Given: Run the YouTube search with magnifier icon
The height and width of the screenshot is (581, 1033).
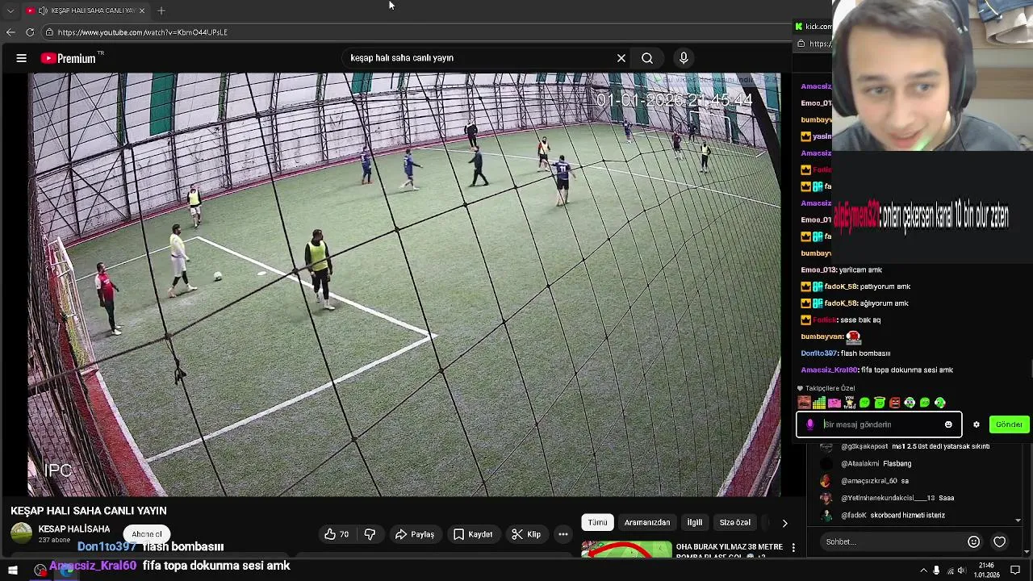Looking at the screenshot, I should pyautogui.click(x=647, y=58).
